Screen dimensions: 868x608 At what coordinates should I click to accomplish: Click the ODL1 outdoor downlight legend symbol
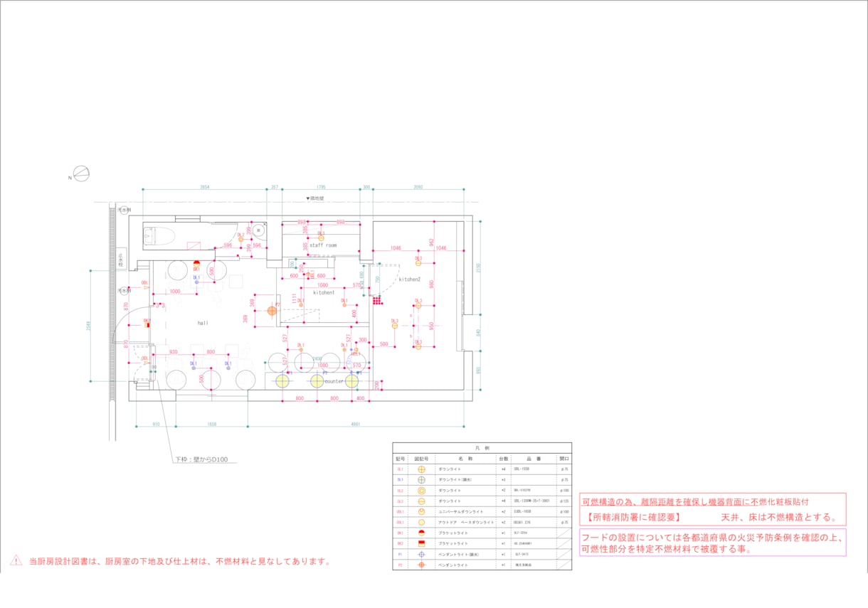pyautogui.click(x=421, y=522)
